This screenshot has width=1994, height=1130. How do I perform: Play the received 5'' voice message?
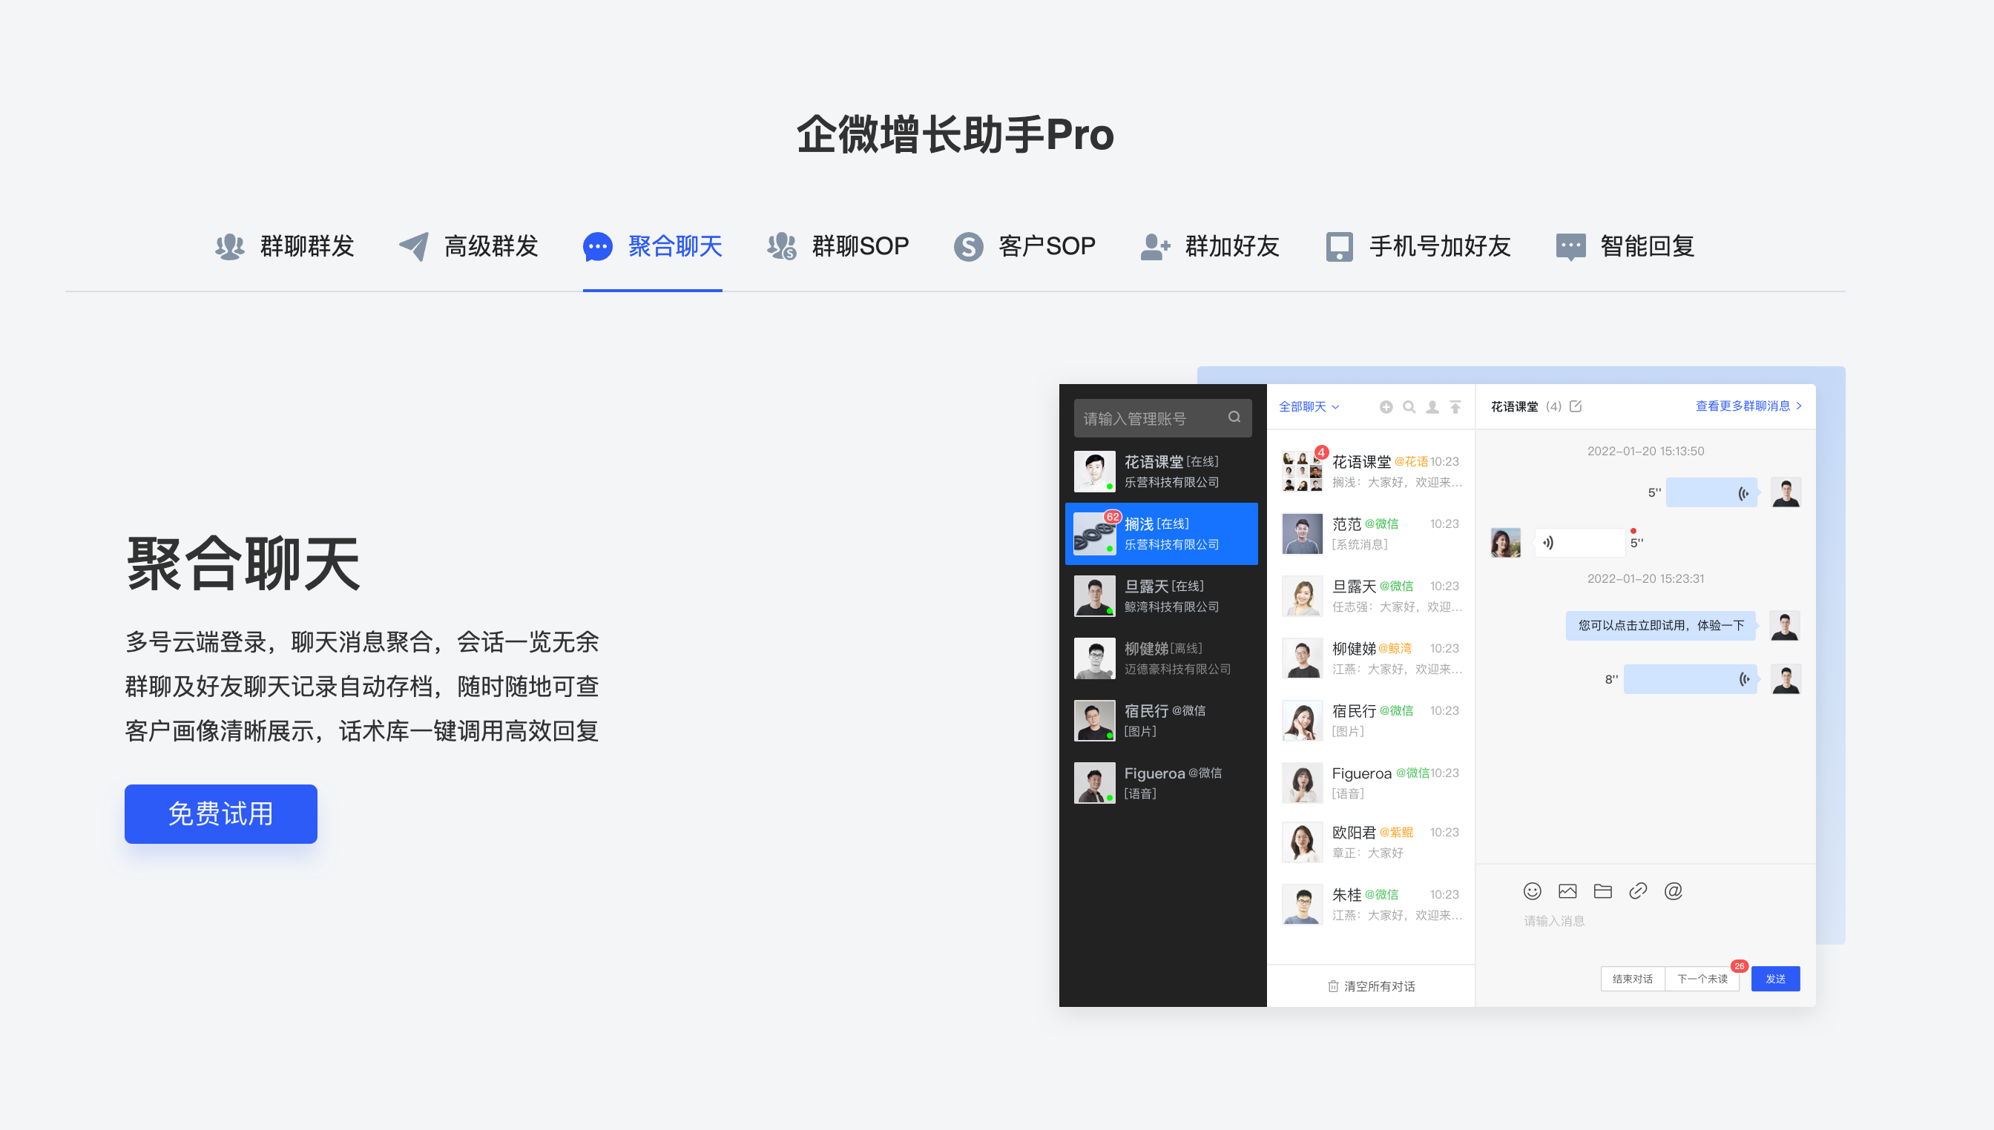pyautogui.click(x=1580, y=543)
